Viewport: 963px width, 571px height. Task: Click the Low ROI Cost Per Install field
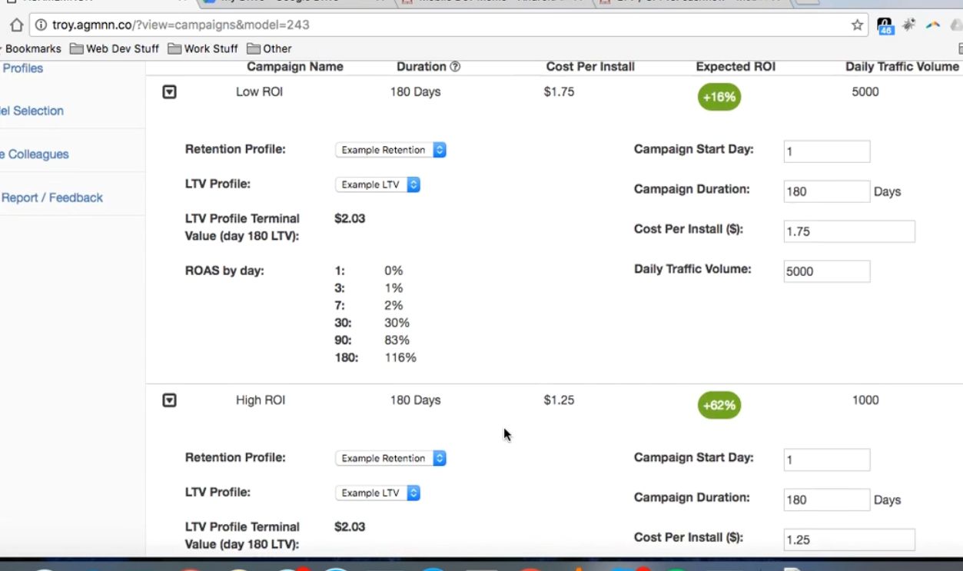coord(848,231)
